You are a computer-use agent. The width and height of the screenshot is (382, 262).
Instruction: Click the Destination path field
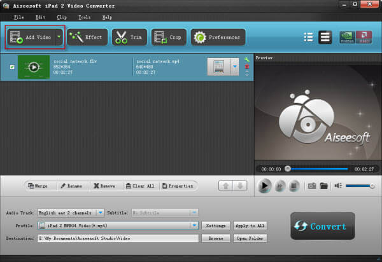118,238
